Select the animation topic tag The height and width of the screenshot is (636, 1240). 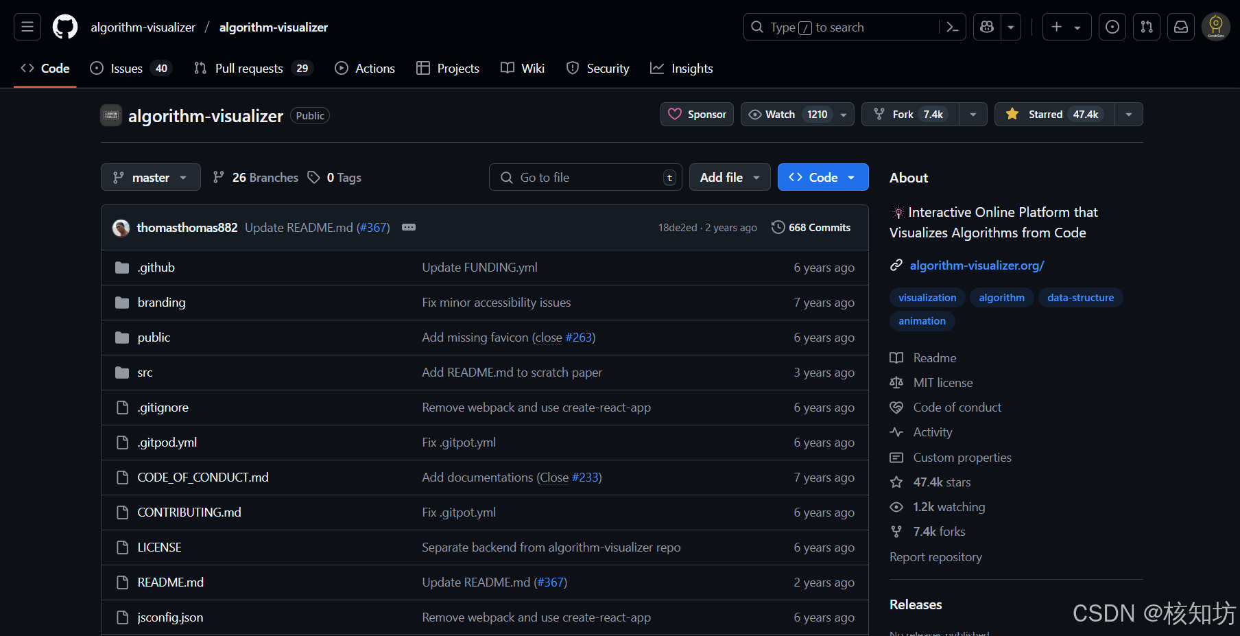922,320
